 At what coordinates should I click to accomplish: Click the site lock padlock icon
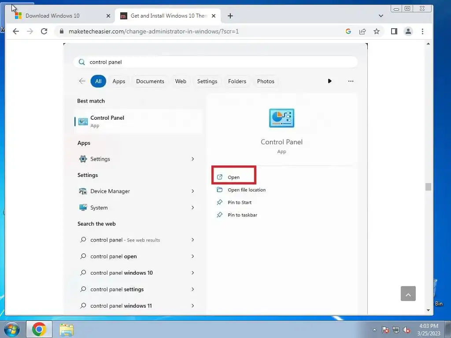pyautogui.click(x=61, y=31)
